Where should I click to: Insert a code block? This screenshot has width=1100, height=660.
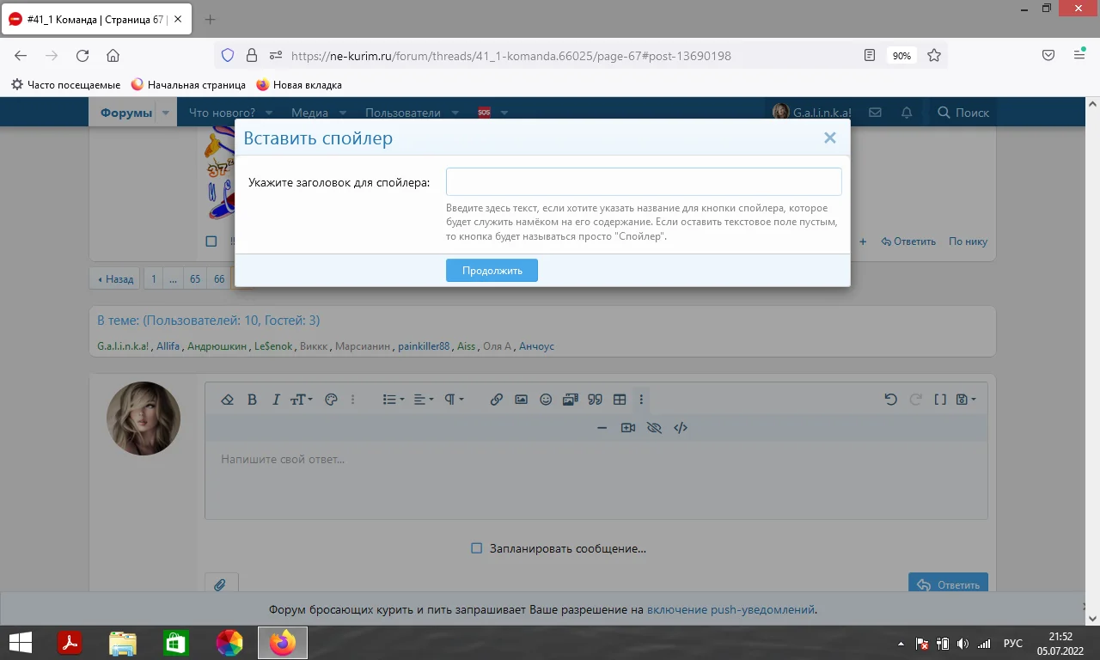(x=681, y=427)
